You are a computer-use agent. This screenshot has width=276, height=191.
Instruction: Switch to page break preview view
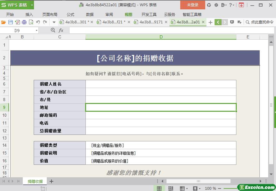[x=171, y=188]
